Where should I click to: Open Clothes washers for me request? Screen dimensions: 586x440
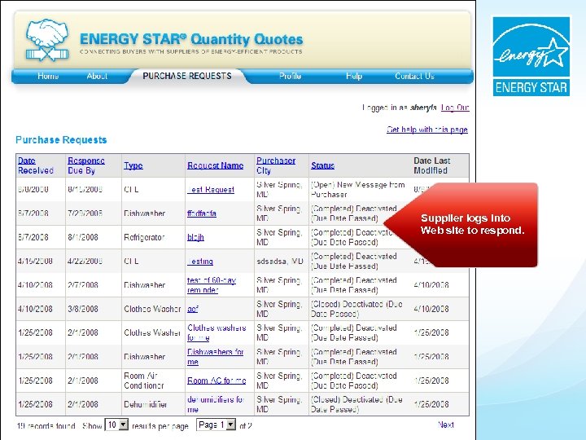pyautogui.click(x=216, y=332)
